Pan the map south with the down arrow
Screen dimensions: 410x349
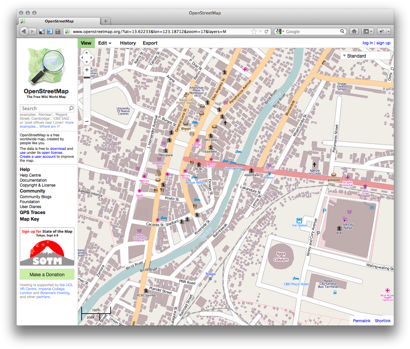(87, 62)
